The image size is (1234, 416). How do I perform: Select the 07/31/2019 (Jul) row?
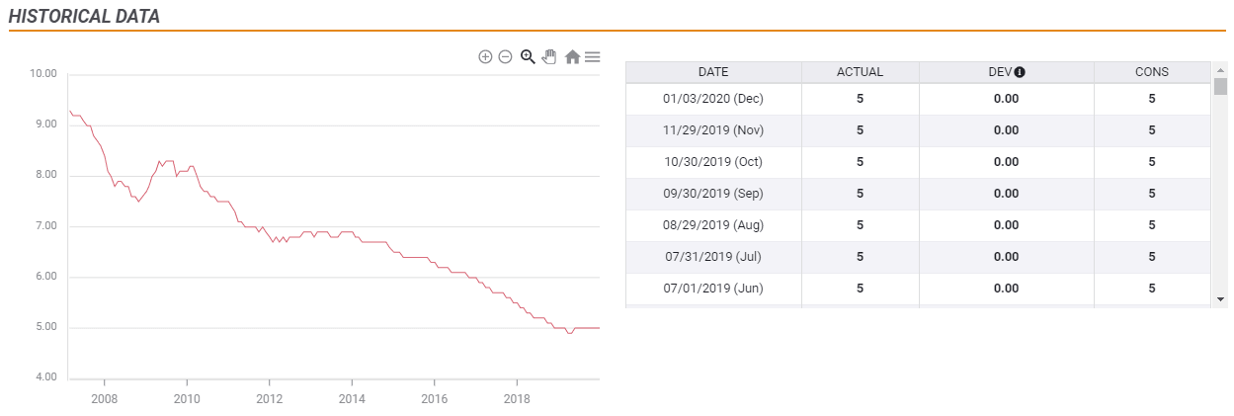[x=713, y=257]
